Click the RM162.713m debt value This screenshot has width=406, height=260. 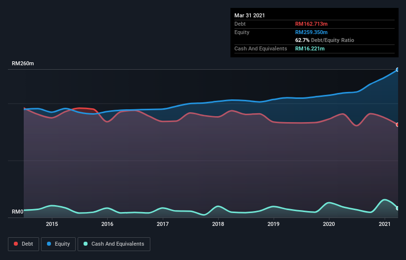point(311,24)
